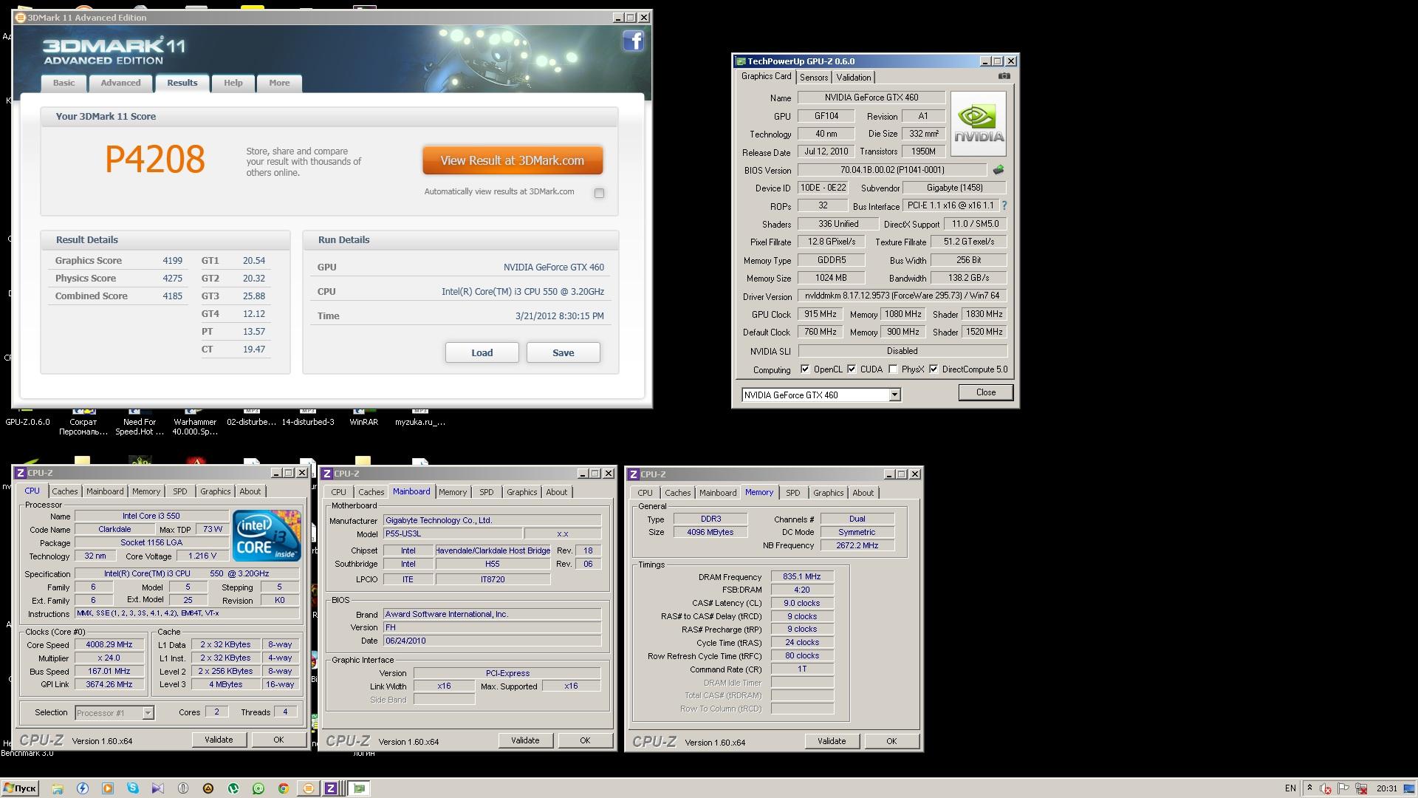Click Validate in the CPU-Z Mainboard window
1418x798 pixels.
pyautogui.click(x=525, y=740)
